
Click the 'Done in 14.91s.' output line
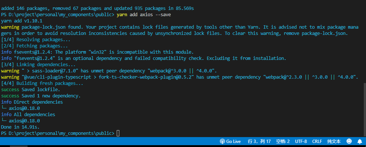(x=20, y=127)
